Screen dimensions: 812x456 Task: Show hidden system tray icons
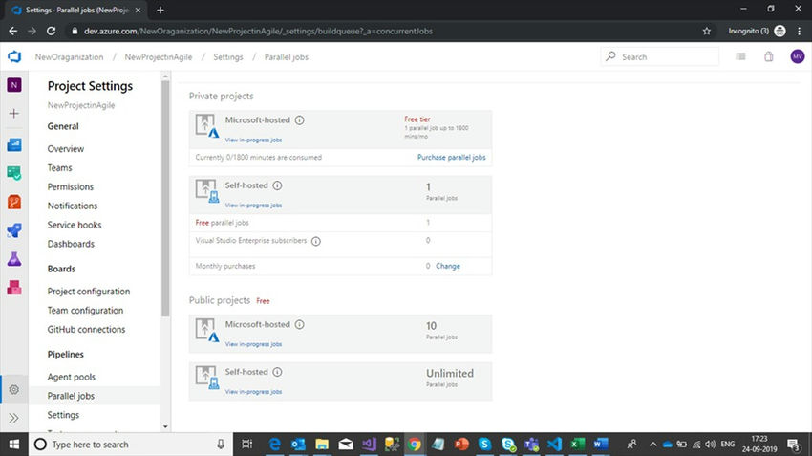[x=652, y=445]
